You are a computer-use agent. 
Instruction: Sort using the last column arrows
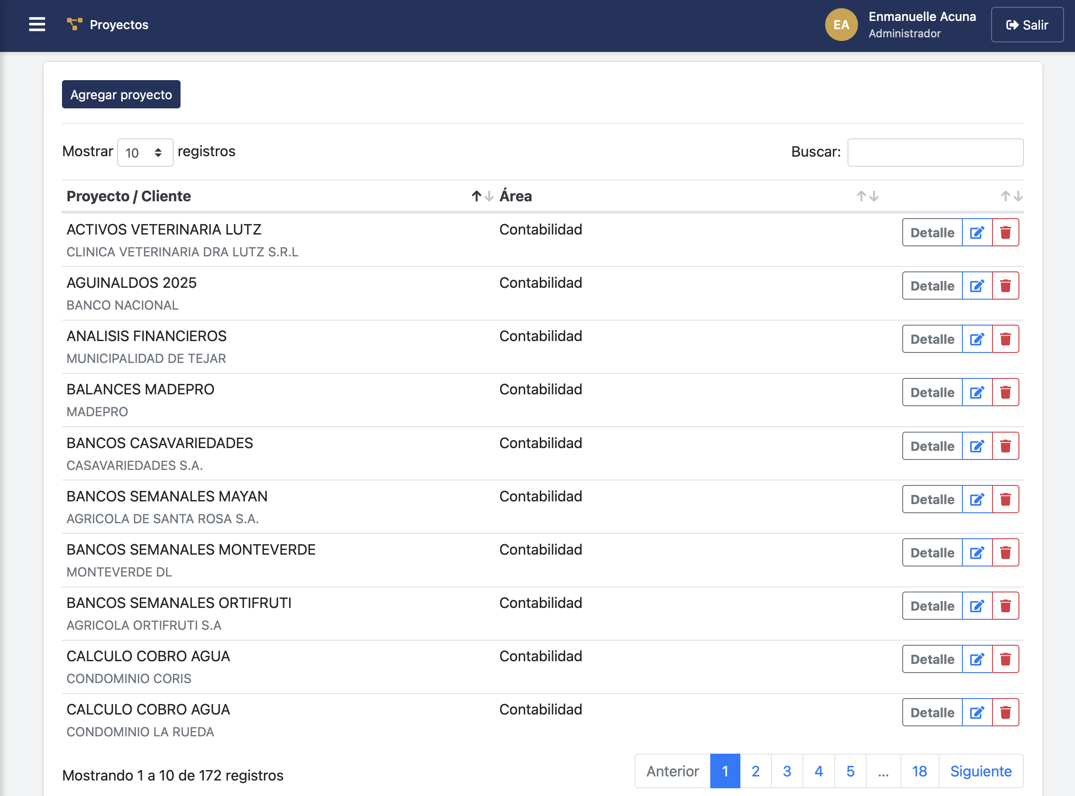coord(1011,196)
